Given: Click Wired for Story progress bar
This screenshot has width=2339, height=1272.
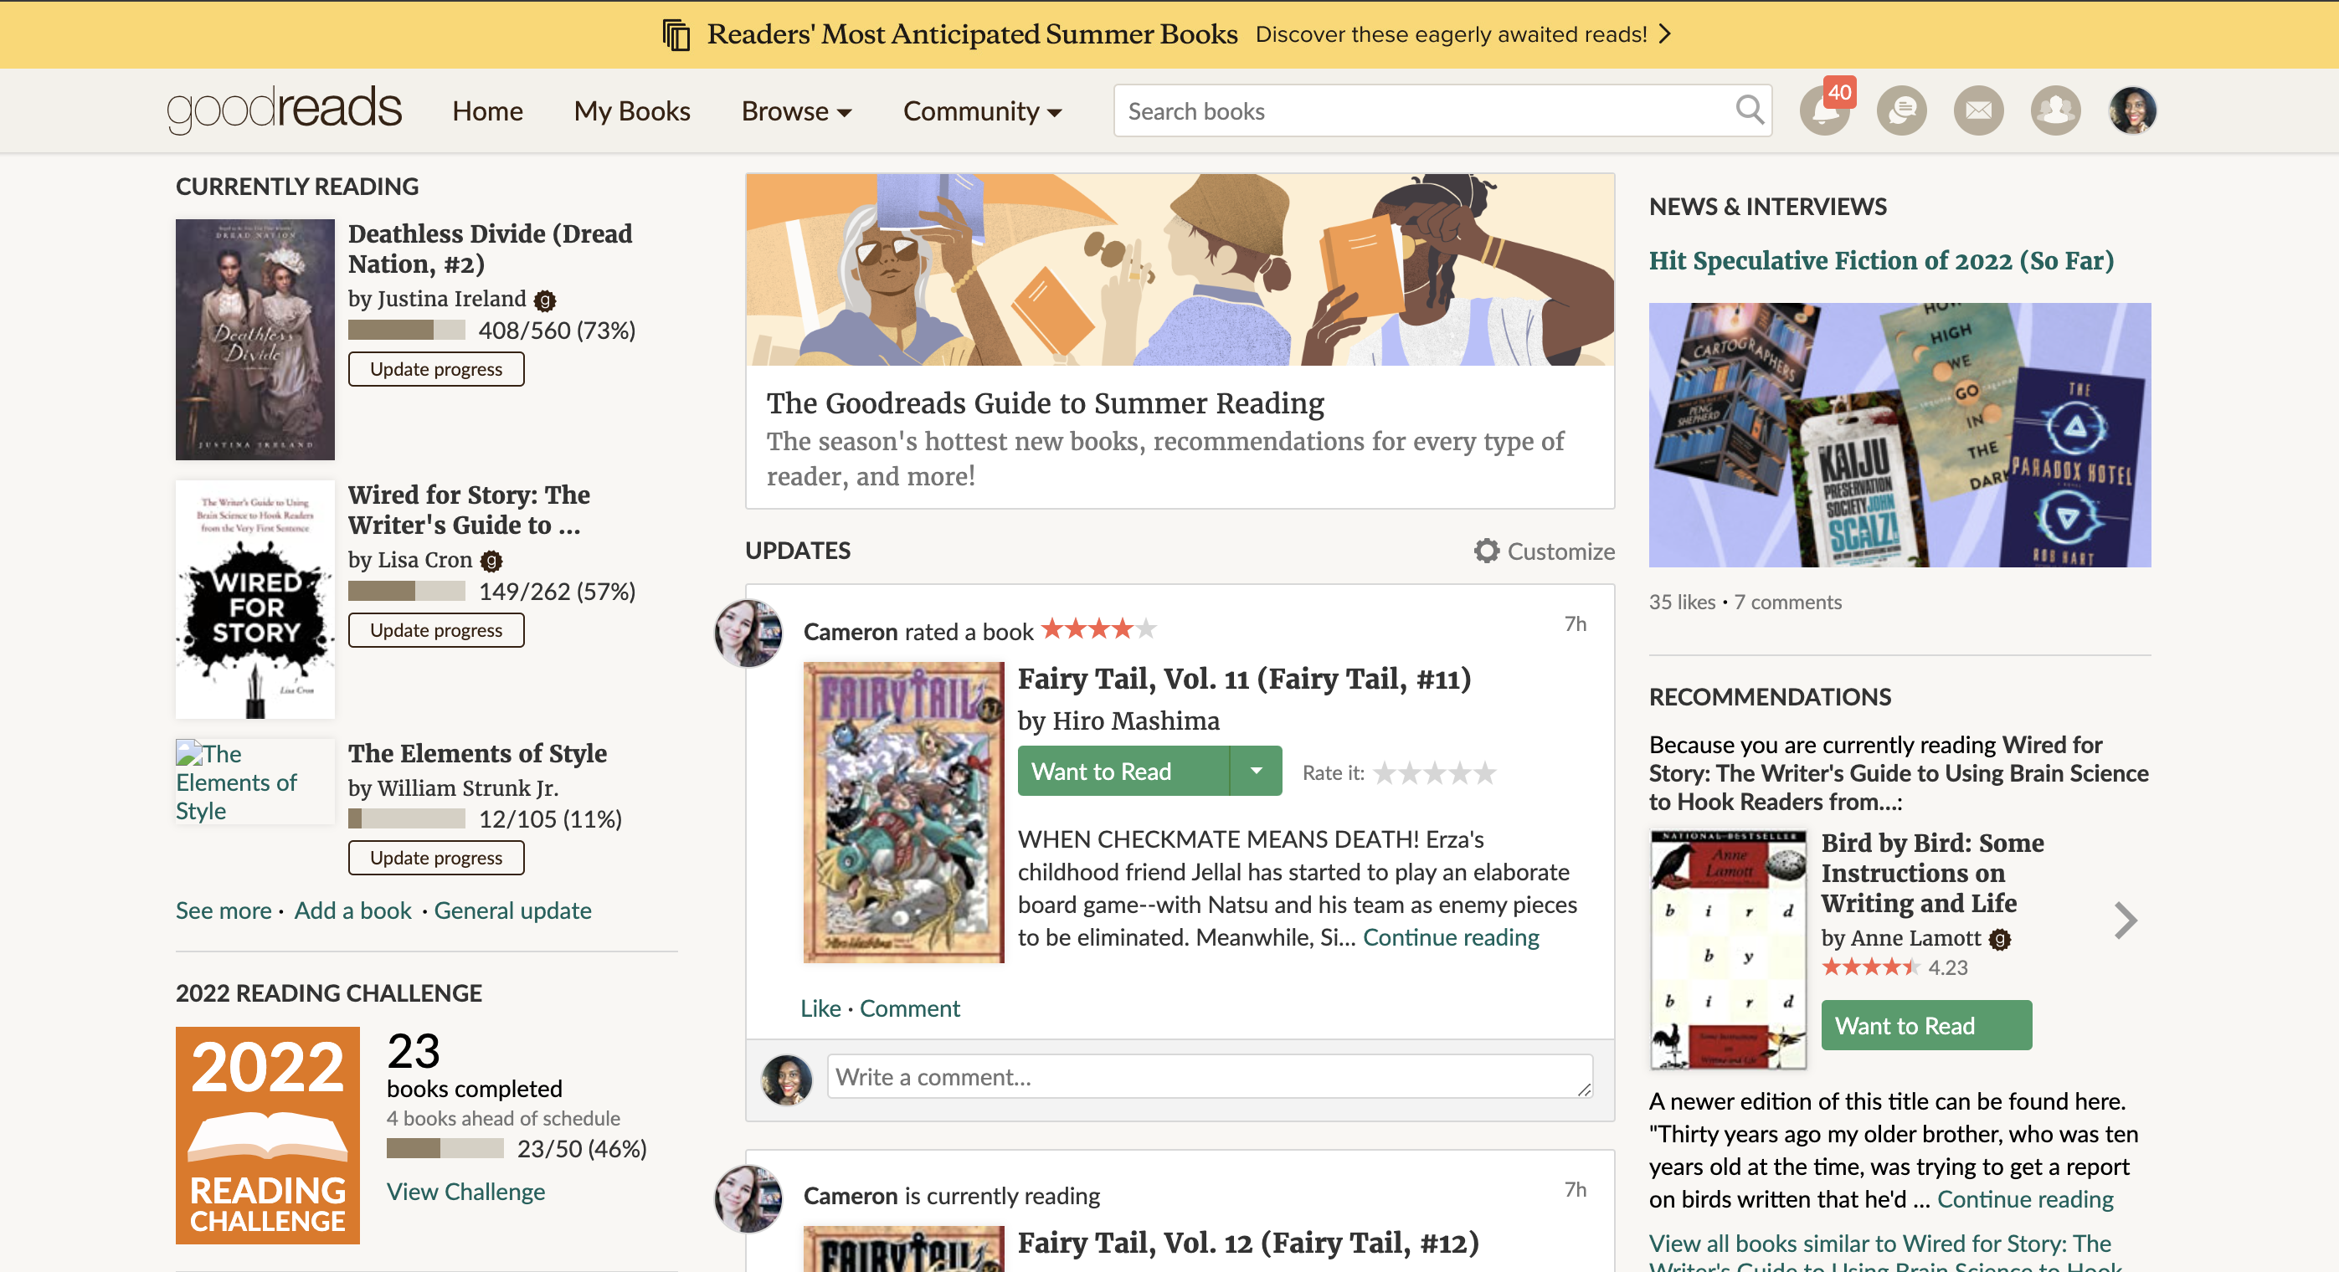Looking at the screenshot, I should (x=407, y=592).
